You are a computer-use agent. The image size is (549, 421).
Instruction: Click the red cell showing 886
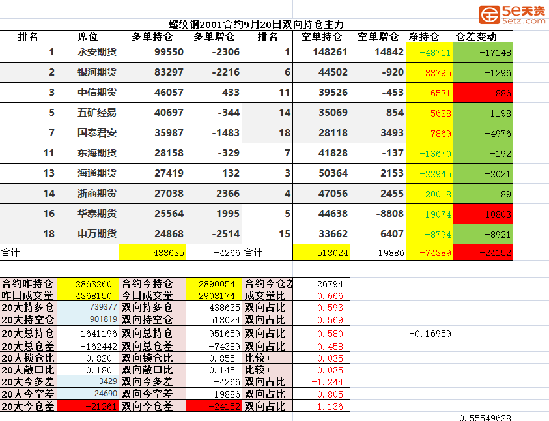[482, 93]
